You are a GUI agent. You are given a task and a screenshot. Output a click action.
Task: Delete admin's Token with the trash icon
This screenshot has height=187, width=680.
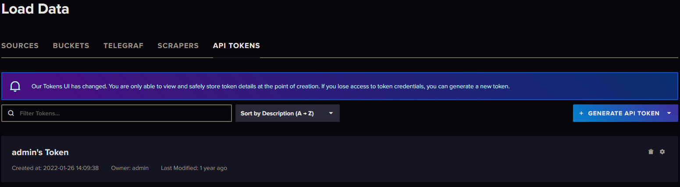click(x=651, y=152)
